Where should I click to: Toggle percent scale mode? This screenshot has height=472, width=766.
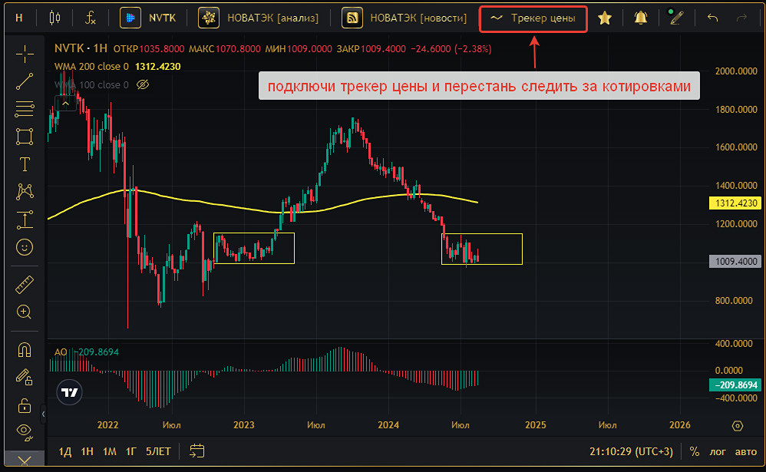(x=694, y=451)
